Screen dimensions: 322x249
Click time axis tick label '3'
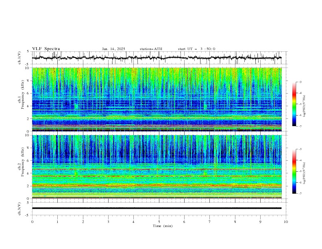[x=109, y=222]
